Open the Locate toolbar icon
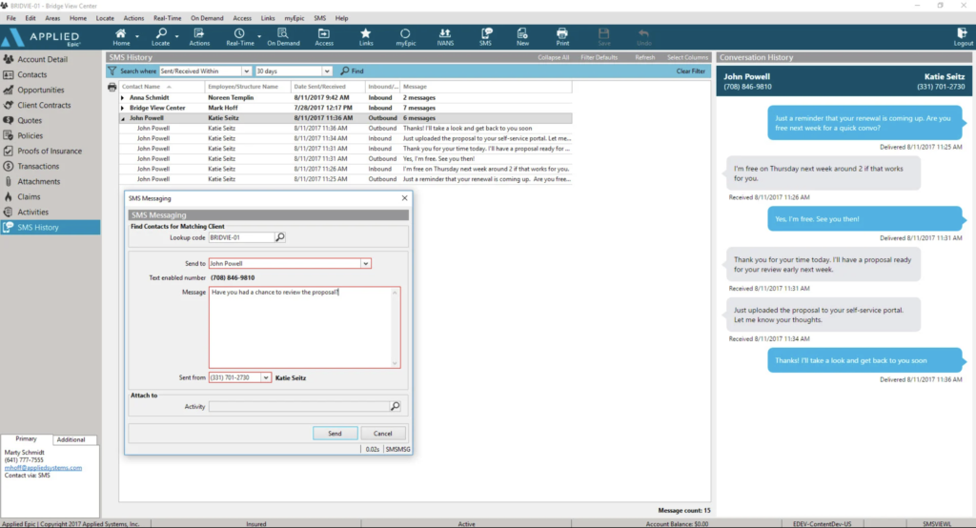 point(160,36)
